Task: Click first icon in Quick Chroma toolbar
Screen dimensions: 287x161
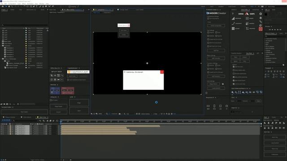Action: point(232,93)
